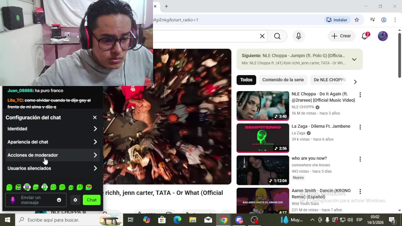Show hidden system tray icons
The image size is (402, 226).
coord(312,220)
